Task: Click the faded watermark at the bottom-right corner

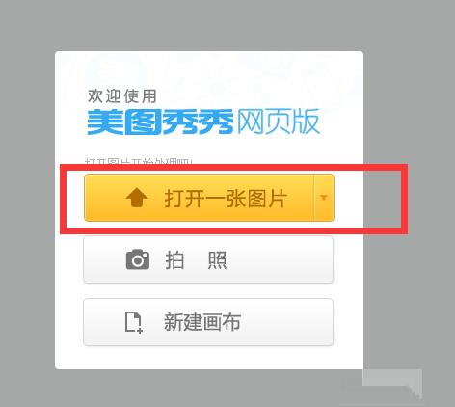Action: (x=392, y=384)
